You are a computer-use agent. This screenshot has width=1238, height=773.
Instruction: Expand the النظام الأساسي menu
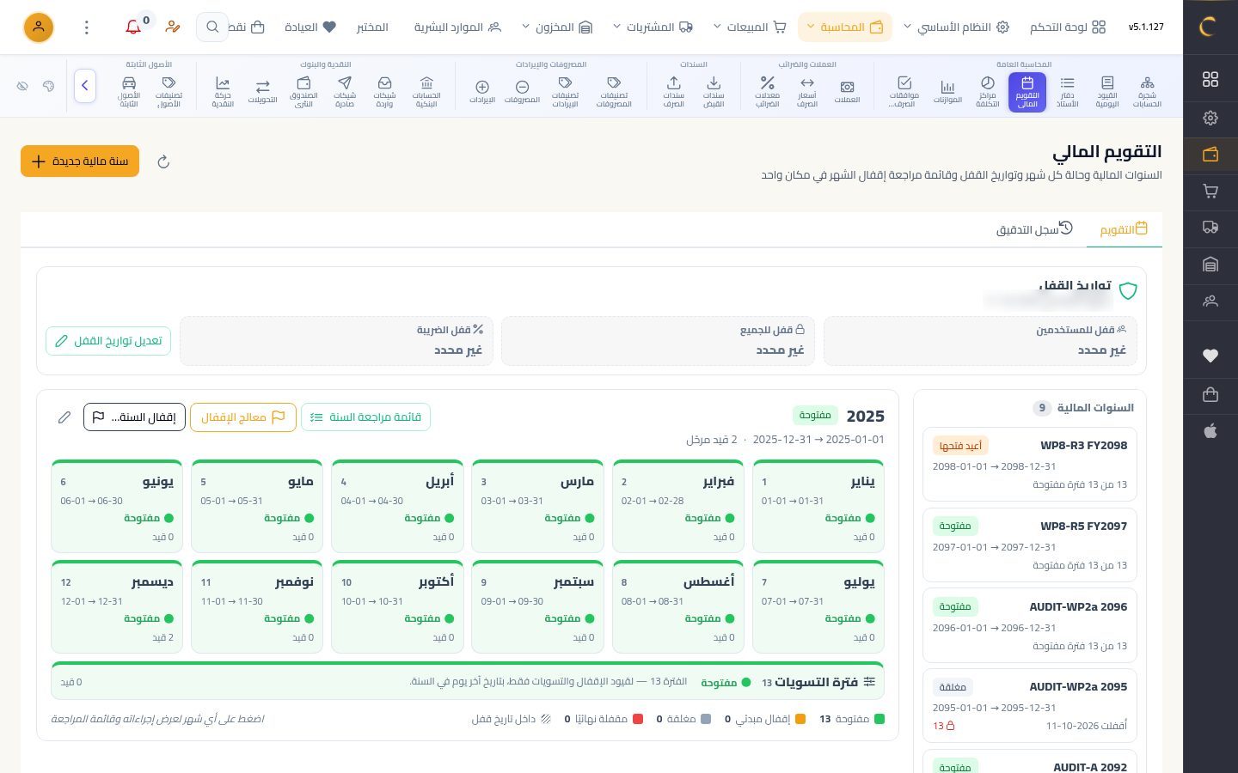956,27
